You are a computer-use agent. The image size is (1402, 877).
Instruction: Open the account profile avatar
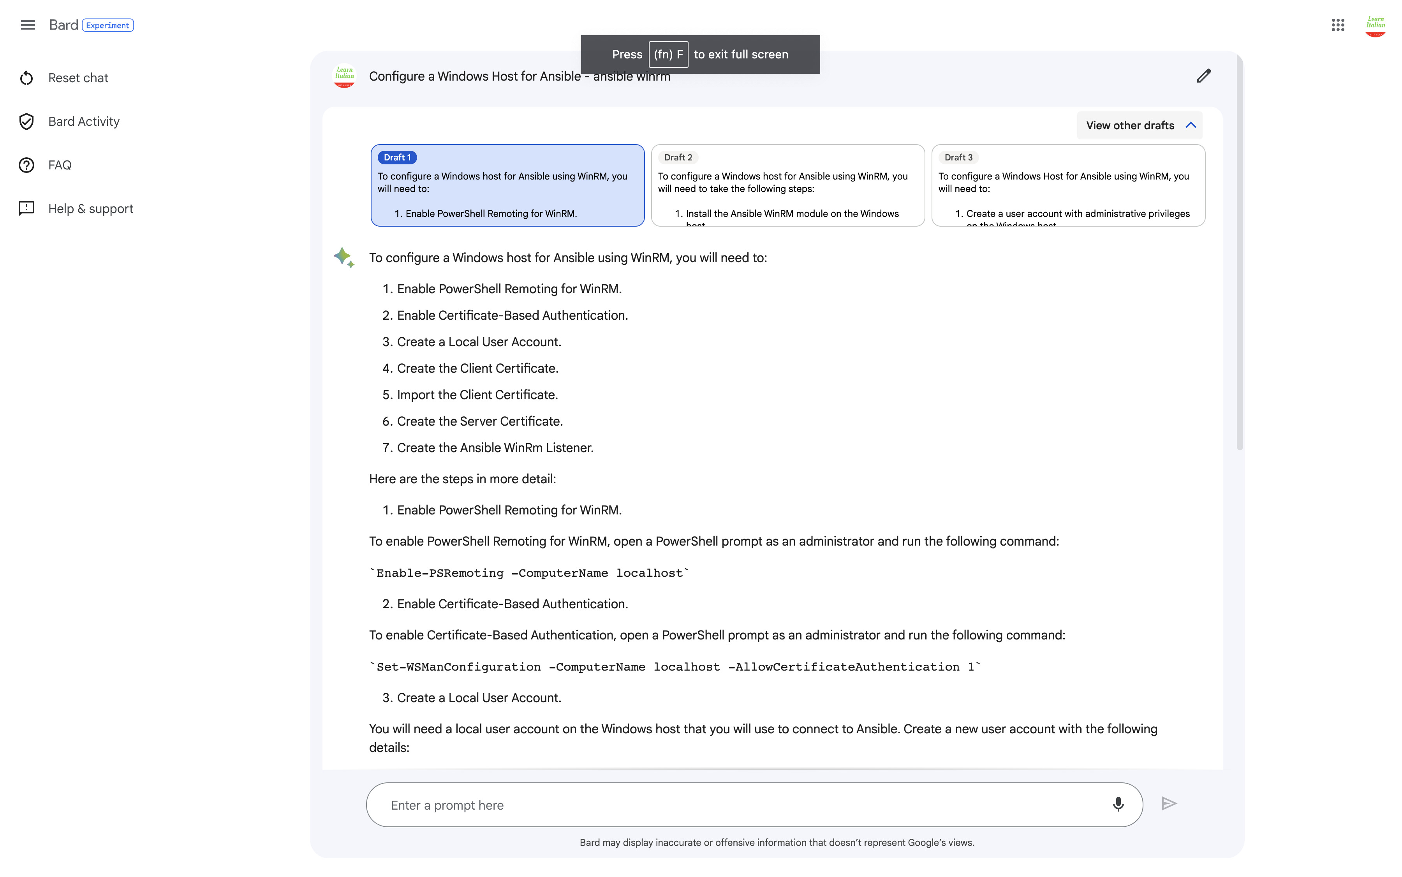click(1375, 26)
